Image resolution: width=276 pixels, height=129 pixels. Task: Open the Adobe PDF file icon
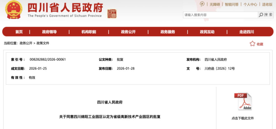coord(243,101)
